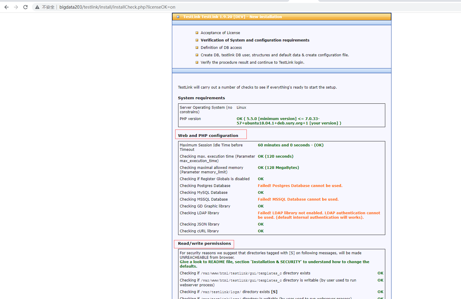Select Verification of System and configuration requirements

[x=255, y=40]
